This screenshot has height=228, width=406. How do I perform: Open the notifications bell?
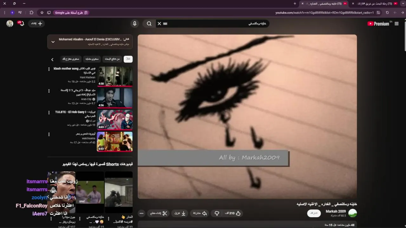tap(22, 23)
